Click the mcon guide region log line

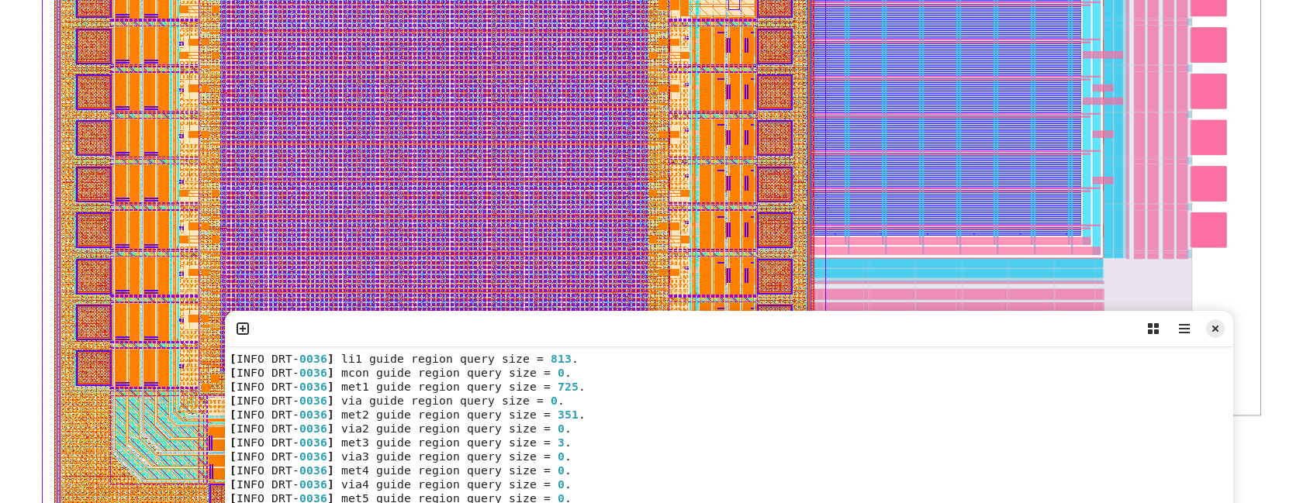400,373
